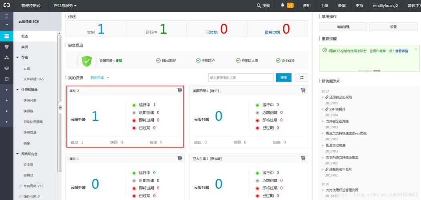Open 管理控制台 in top bar
421x200 pixels.
30,6
